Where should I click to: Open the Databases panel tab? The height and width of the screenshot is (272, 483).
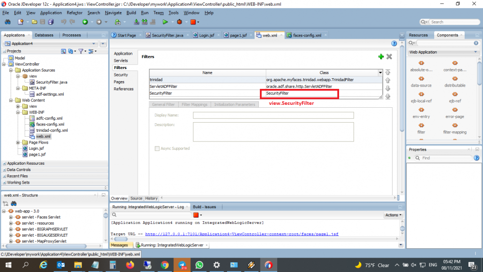(x=44, y=35)
